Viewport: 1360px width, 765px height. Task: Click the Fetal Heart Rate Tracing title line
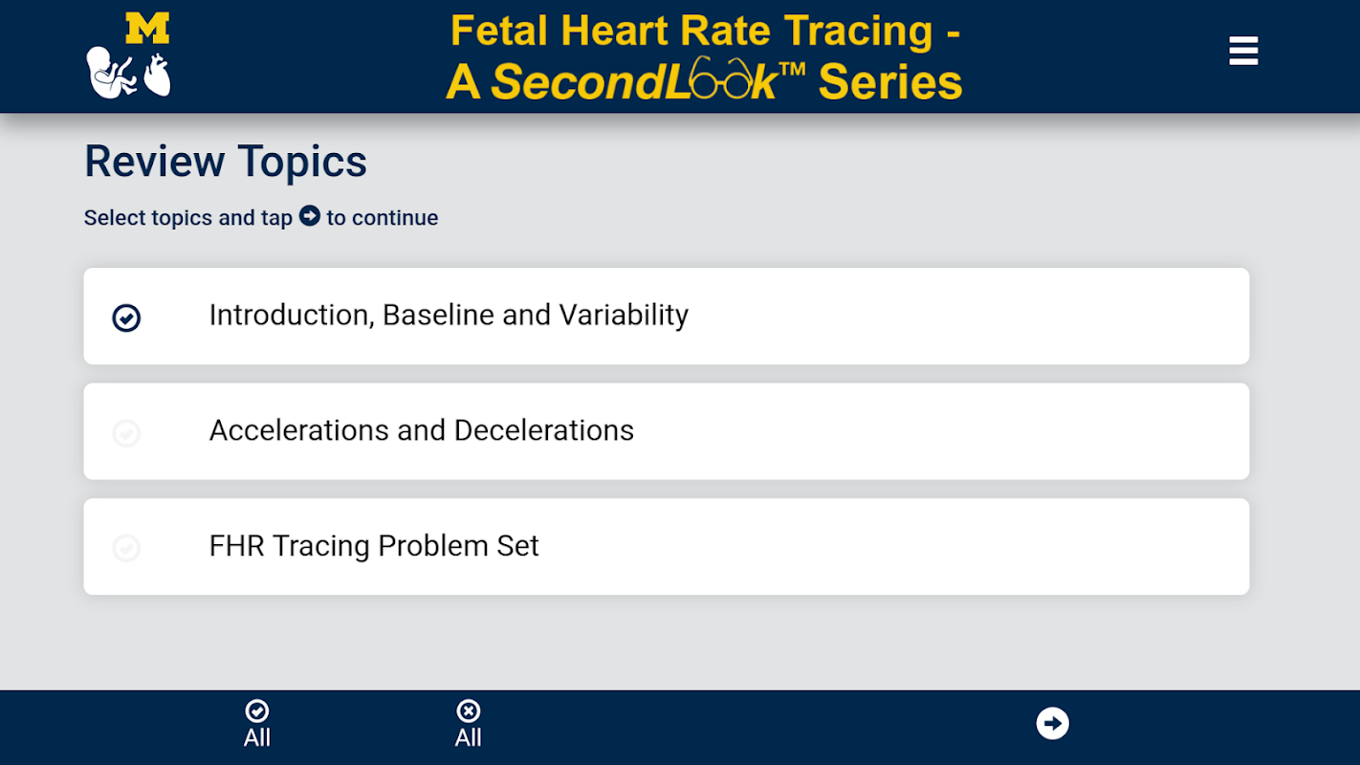pyautogui.click(x=705, y=31)
